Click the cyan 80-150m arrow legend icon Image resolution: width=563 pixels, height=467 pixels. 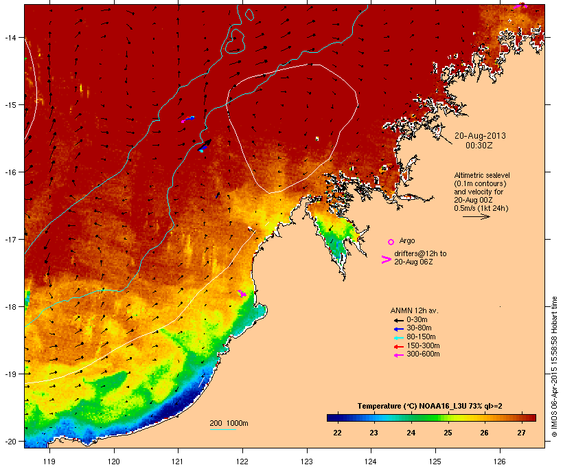pos(398,338)
